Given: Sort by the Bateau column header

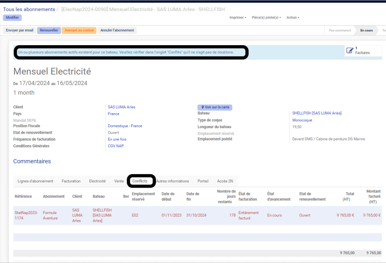Looking at the screenshot, I should pyautogui.click(x=98, y=196).
